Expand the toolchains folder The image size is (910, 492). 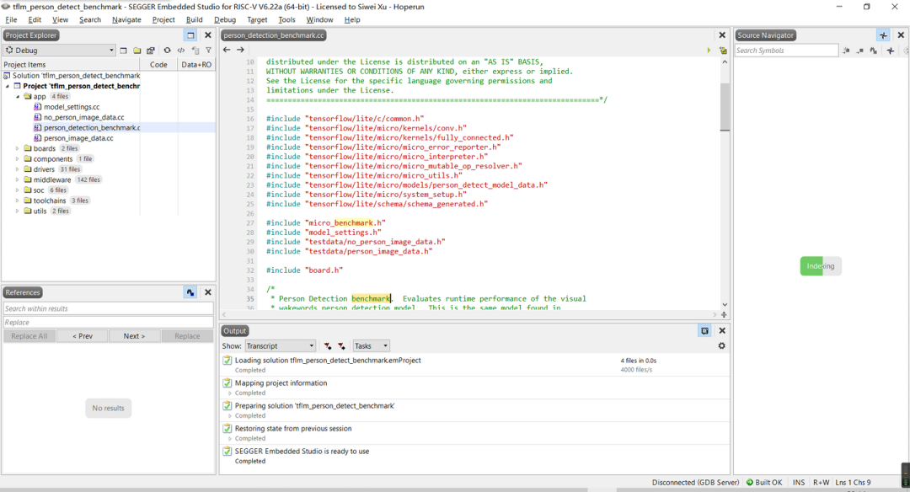pos(18,201)
